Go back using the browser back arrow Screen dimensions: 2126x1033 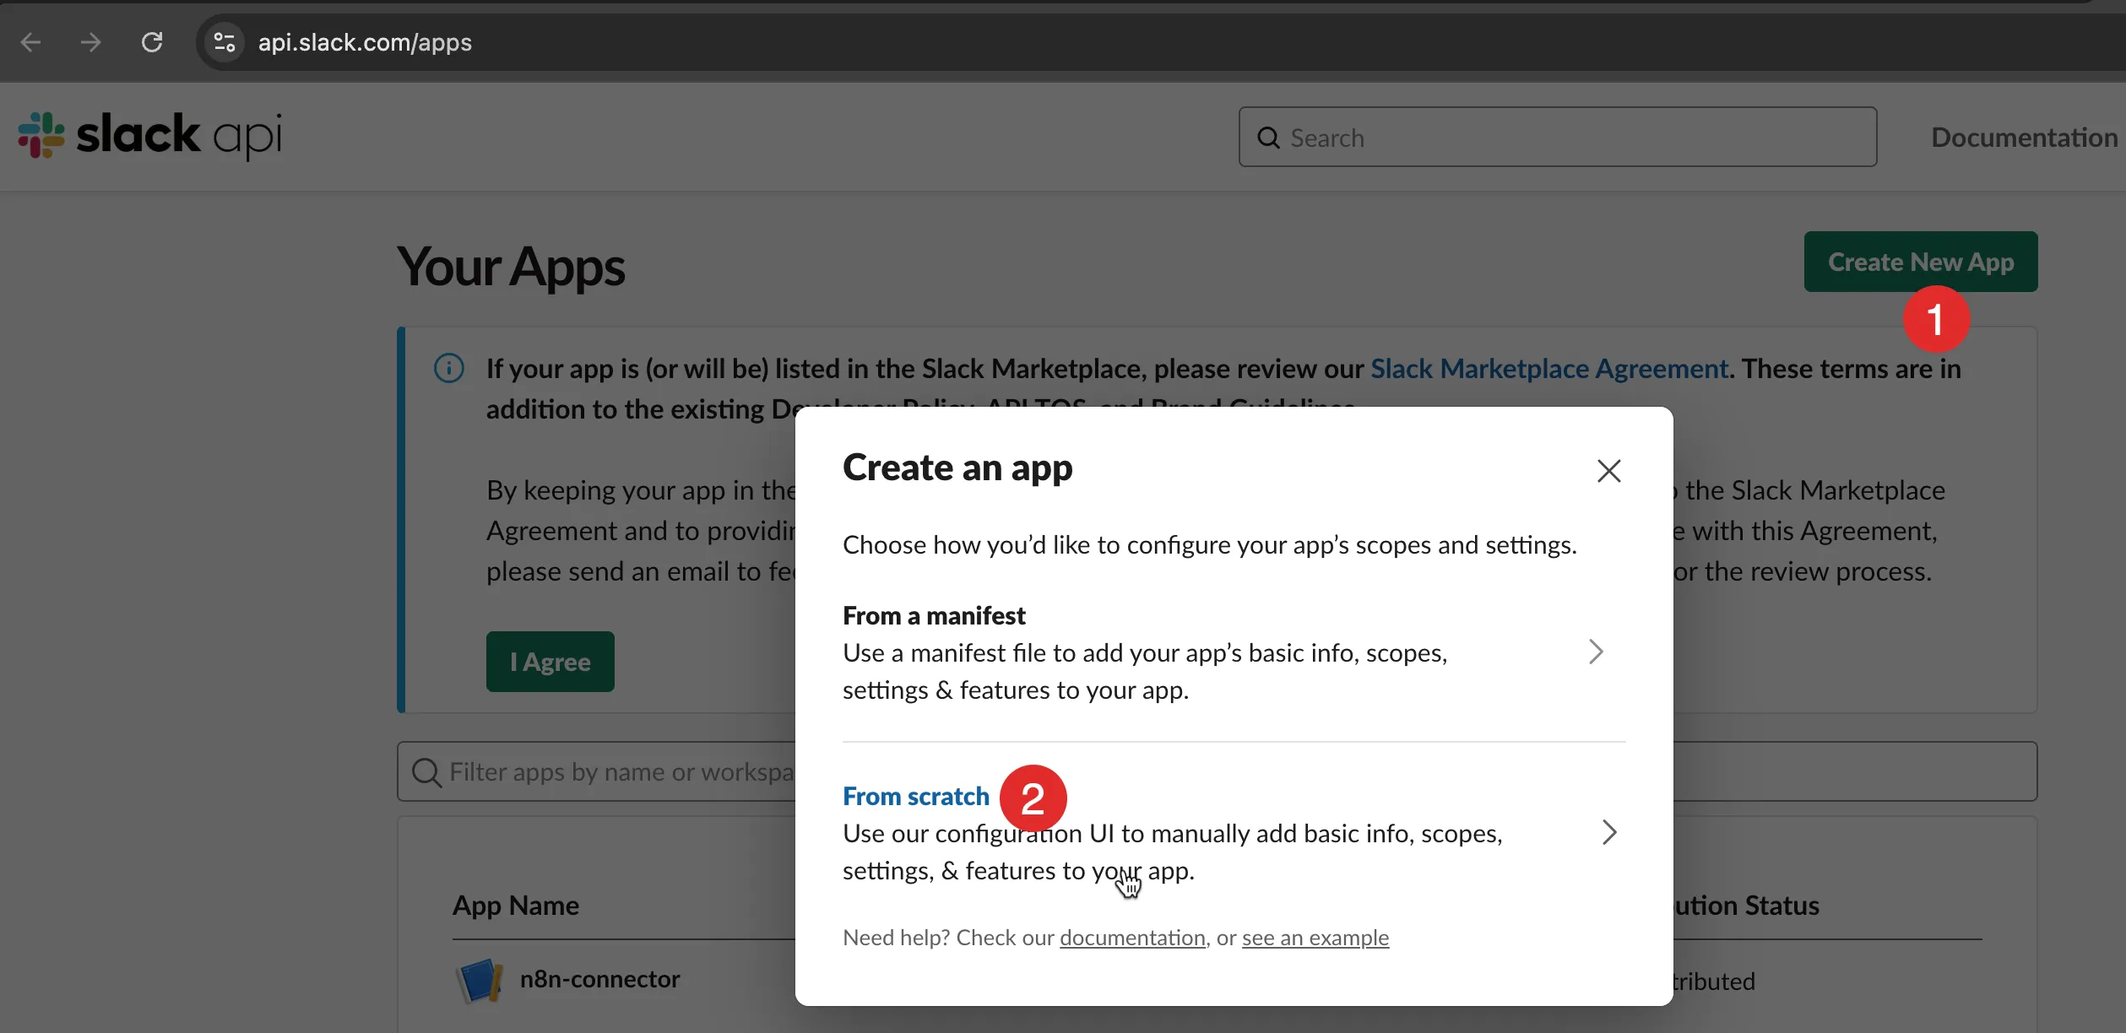[31, 42]
